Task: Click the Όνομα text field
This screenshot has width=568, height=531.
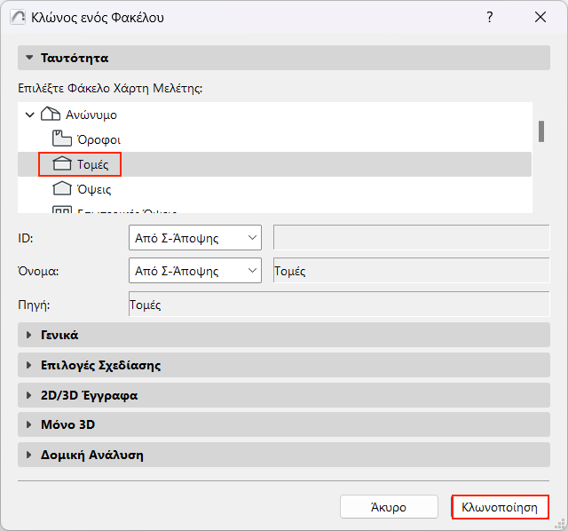Action: coord(411,271)
